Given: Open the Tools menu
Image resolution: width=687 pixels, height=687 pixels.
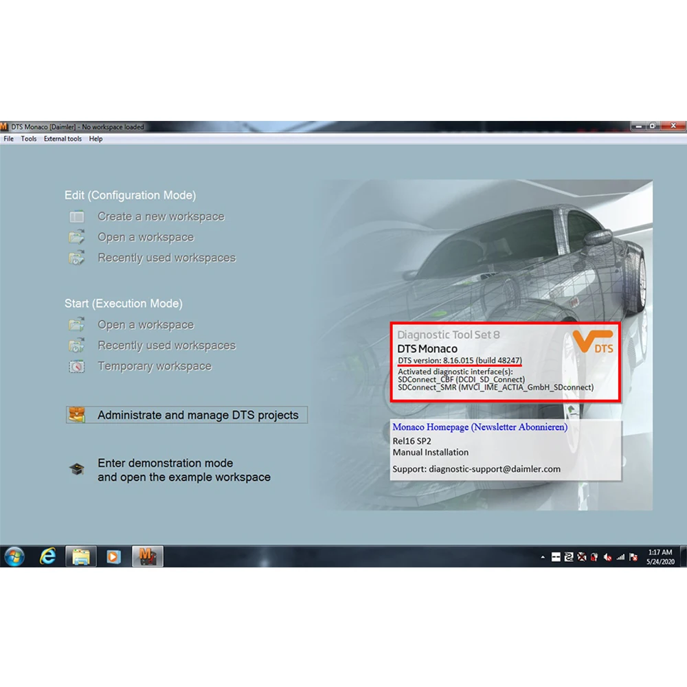Looking at the screenshot, I should tap(28, 139).
